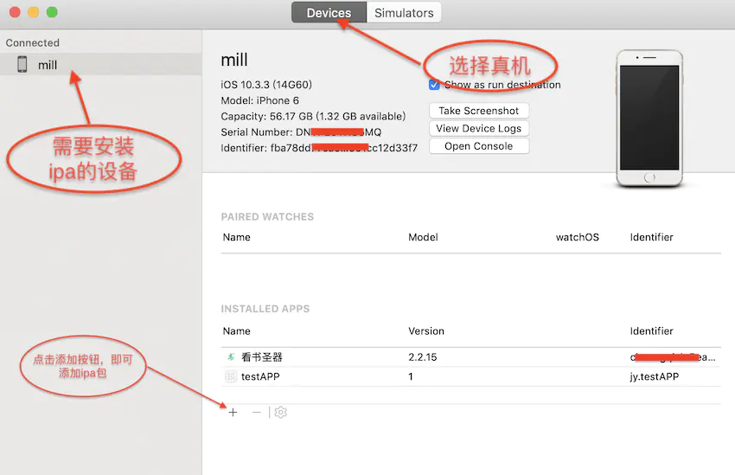Click the plus button to add an app
The height and width of the screenshot is (475, 735).
pos(233,413)
